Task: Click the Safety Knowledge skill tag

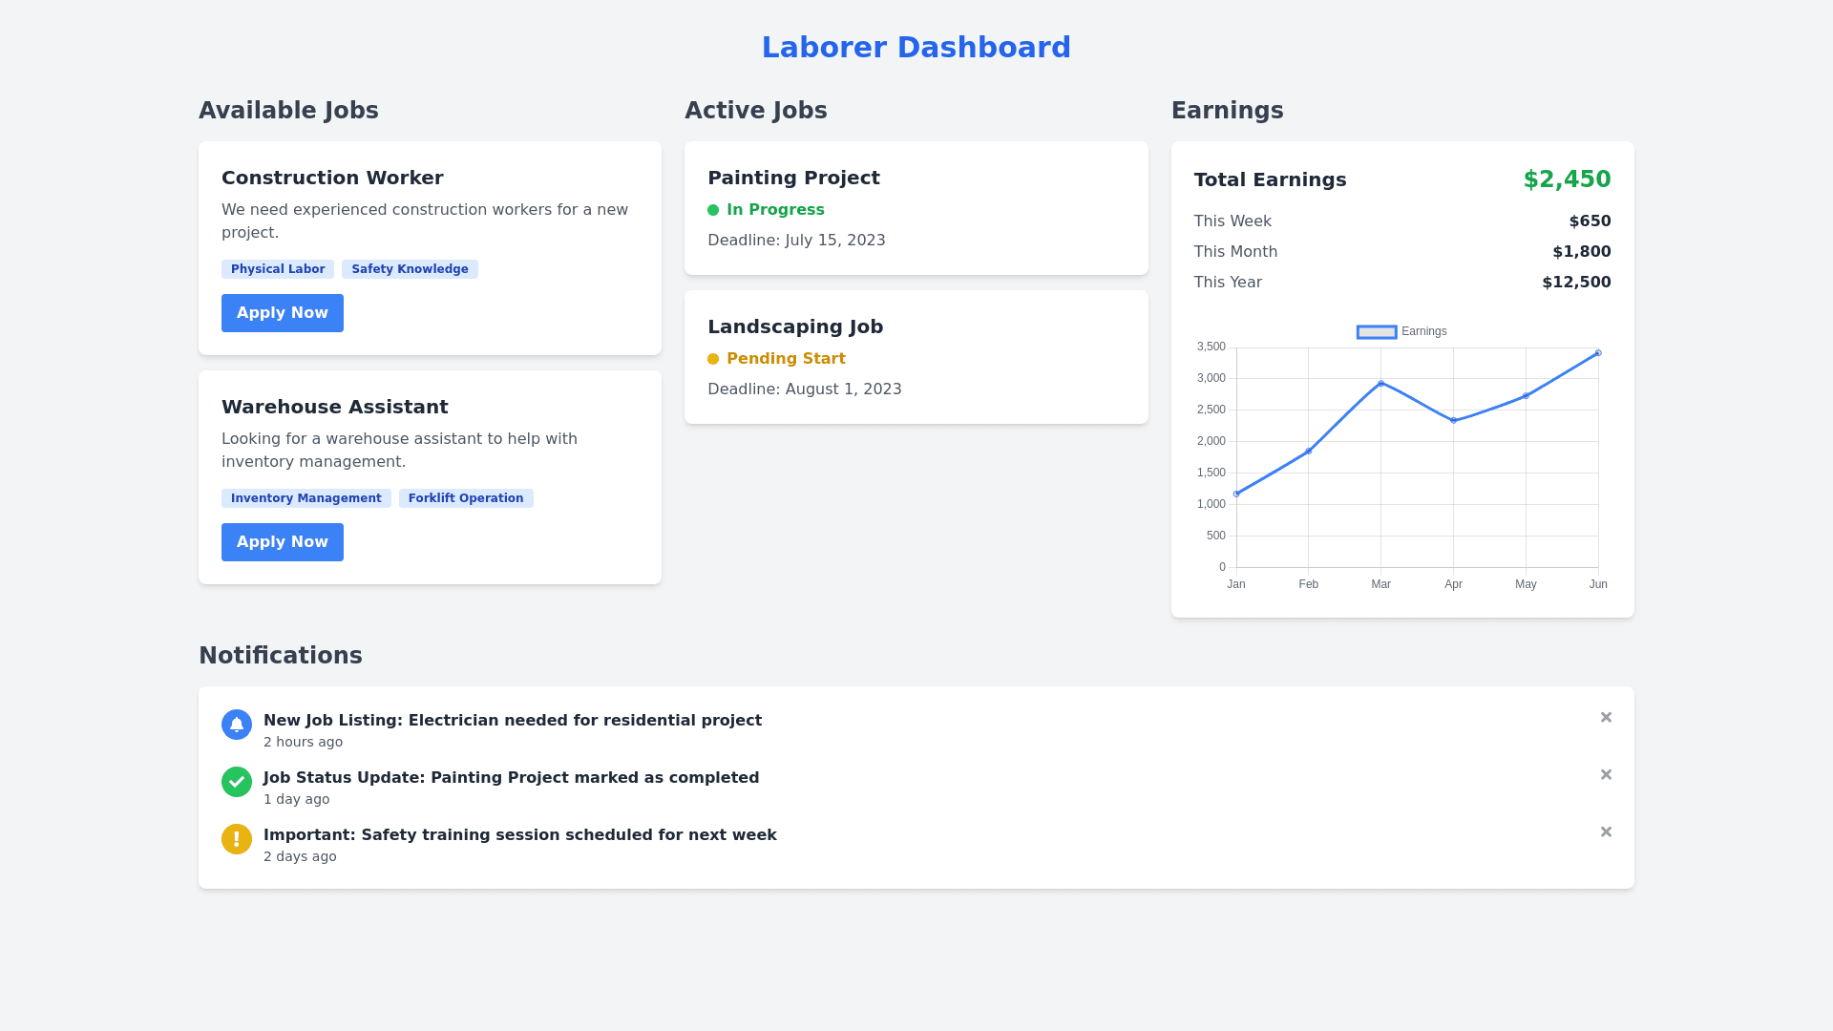Action: [x=410, y=269]
